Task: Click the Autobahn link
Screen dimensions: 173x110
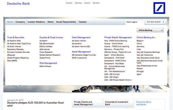Action: point(43,41)
